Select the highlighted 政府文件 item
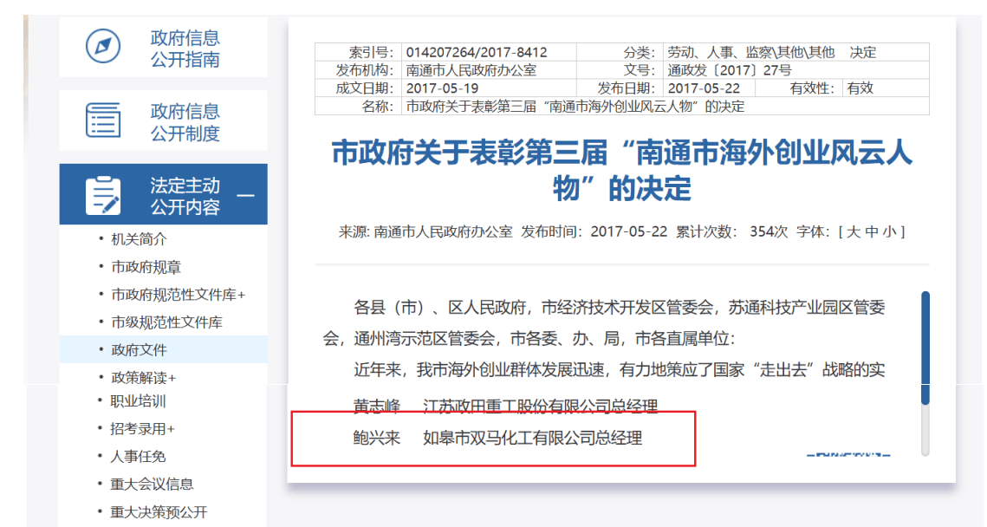The height and width of the screenshot is (527, 987). [139, 350]
